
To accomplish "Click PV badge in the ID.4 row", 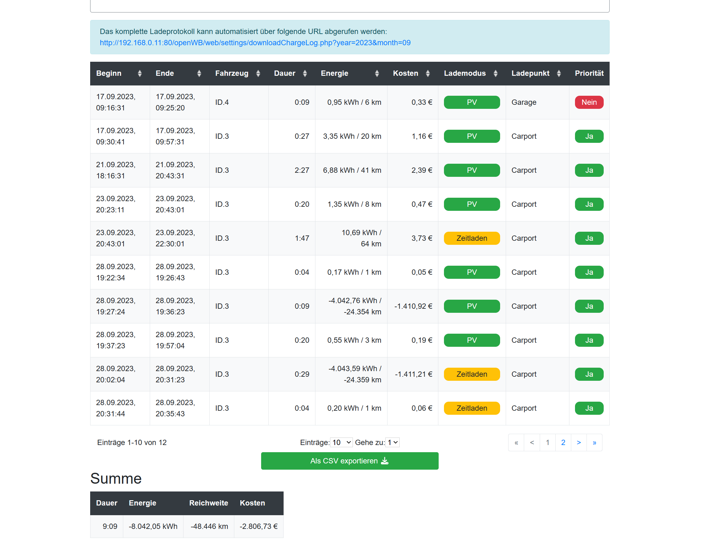I will click(x=471, y=102).
